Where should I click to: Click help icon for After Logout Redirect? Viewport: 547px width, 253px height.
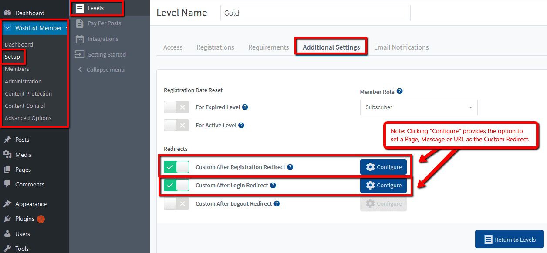point(277,203)
